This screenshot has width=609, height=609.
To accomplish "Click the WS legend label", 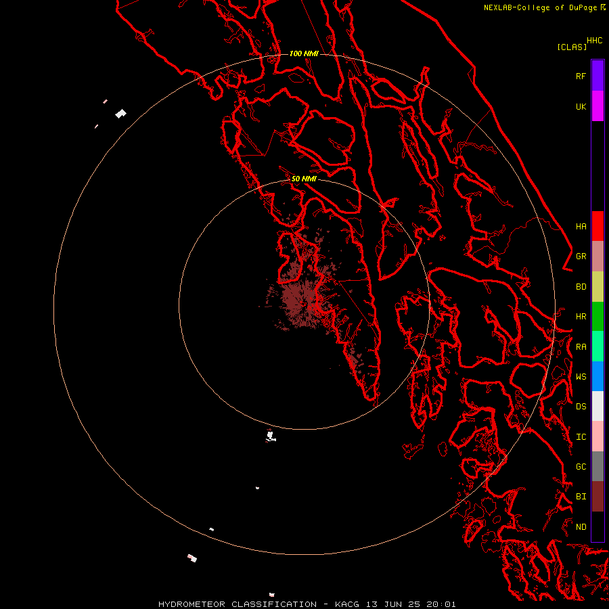I will pos(581,376).
